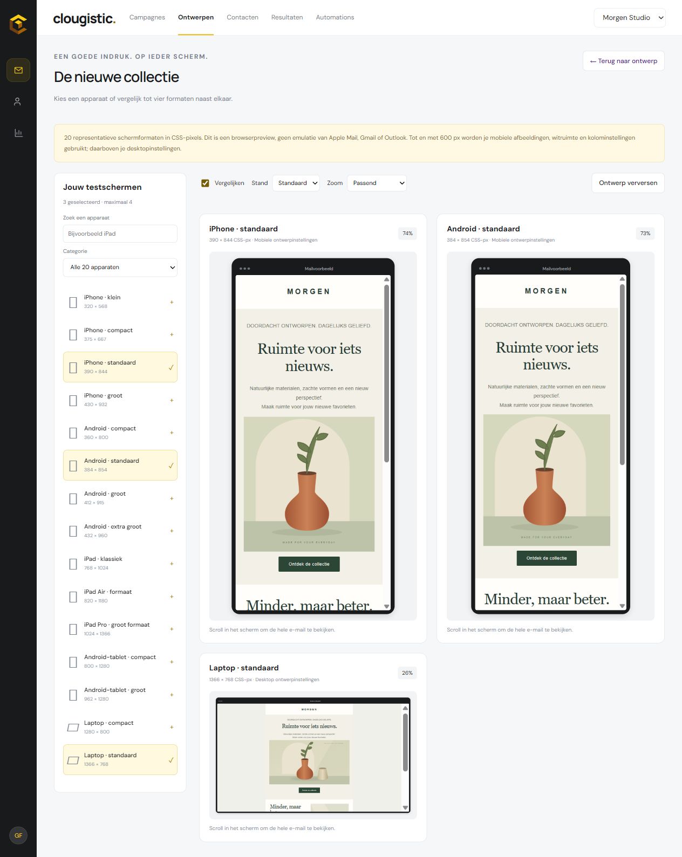Uncheck the Vergelijken checkbox
Image resolution: width=682 pixels, height=857 pixels.
point(205,183)
